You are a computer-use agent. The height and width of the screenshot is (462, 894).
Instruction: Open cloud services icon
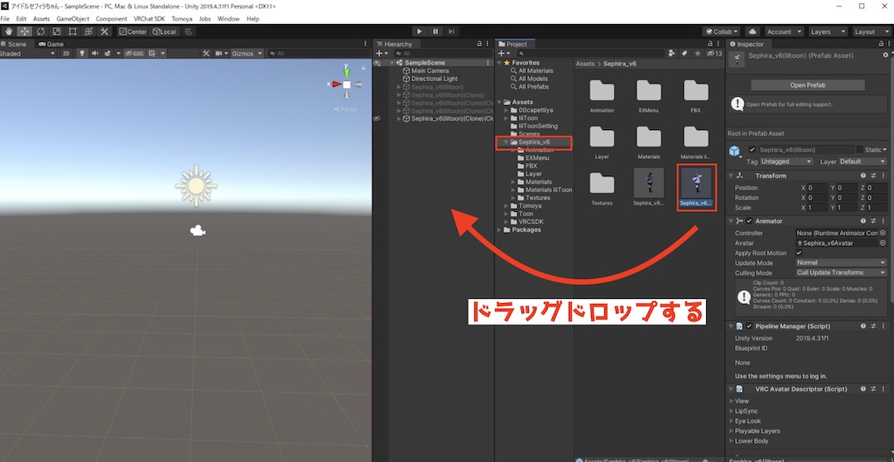[752, 32]
